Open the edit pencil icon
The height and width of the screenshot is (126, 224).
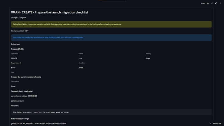(212, 3)
